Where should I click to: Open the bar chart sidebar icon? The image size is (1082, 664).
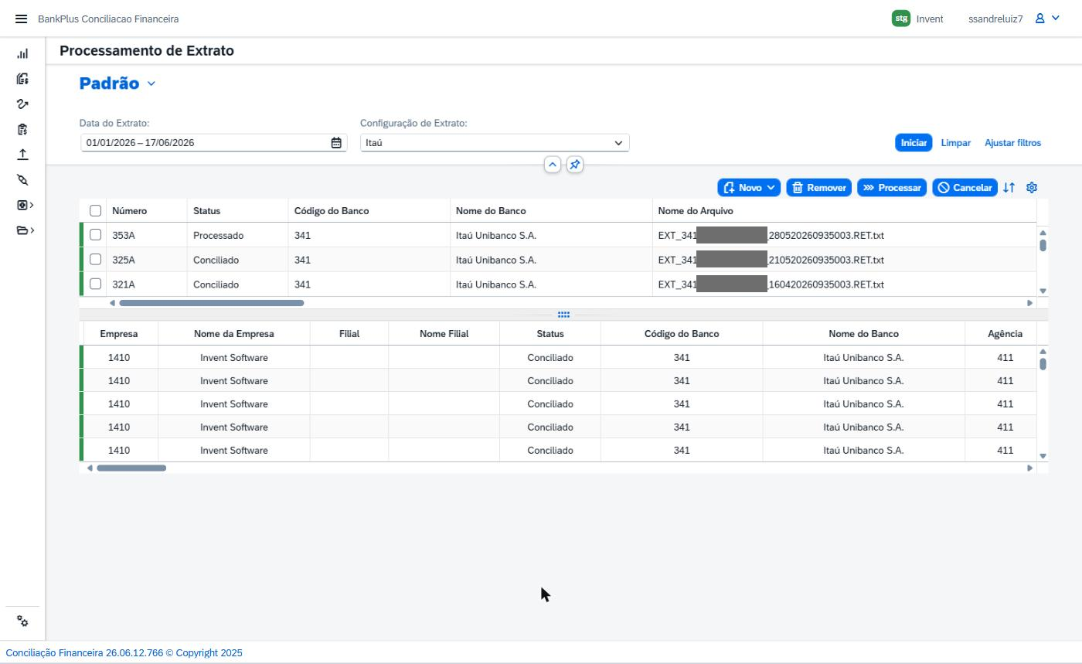22,53
